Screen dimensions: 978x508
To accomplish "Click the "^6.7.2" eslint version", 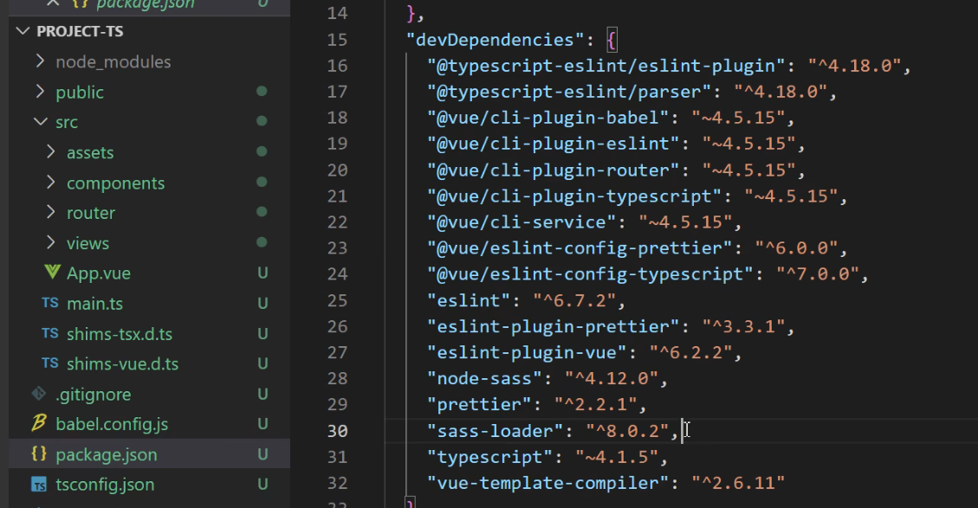I will 574,300.
